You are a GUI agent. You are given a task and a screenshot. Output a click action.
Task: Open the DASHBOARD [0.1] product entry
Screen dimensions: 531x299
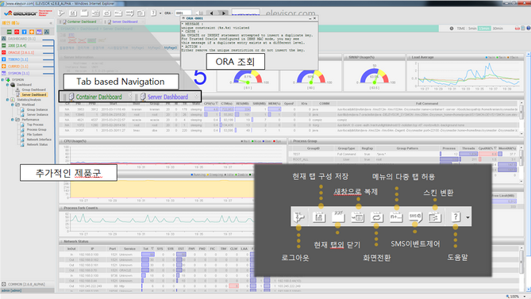tap(21, 39)
